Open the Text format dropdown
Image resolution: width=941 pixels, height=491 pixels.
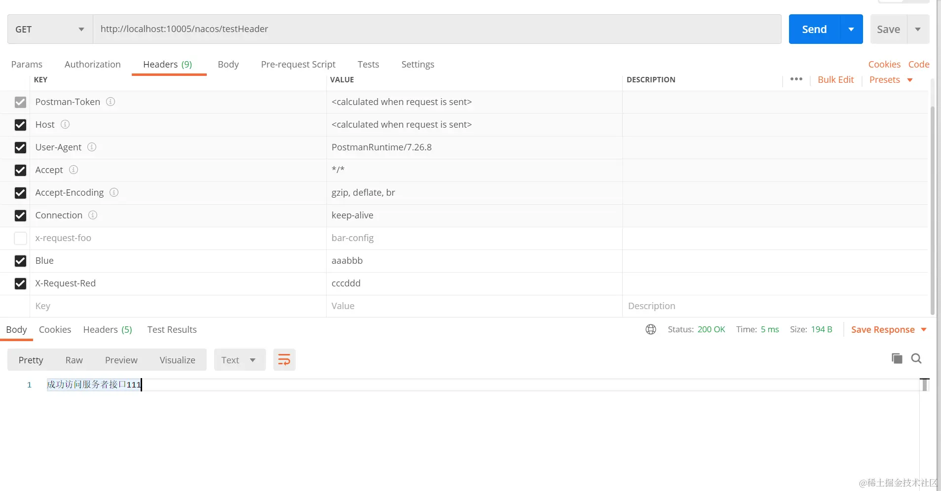point(240,360)
